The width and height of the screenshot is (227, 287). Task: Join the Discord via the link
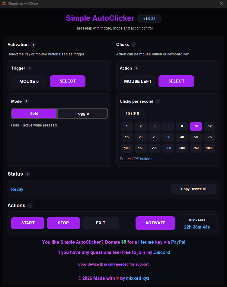point(161,252)
